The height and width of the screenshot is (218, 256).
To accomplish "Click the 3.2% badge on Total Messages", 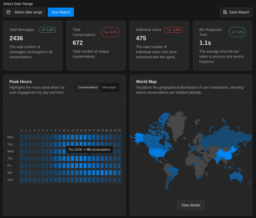I will 47,30.
